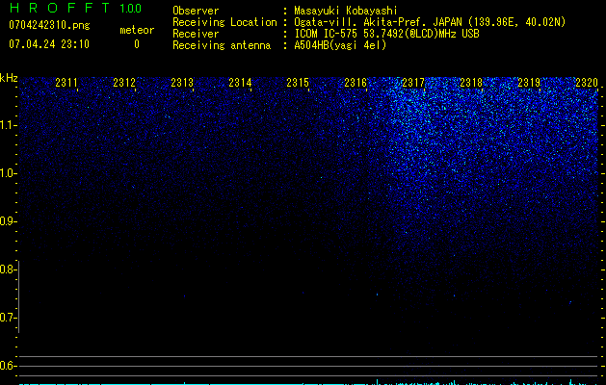The image size is (606, 385).
Task: Click the 1.0 frequency axis label
Action: coord(8,173)
